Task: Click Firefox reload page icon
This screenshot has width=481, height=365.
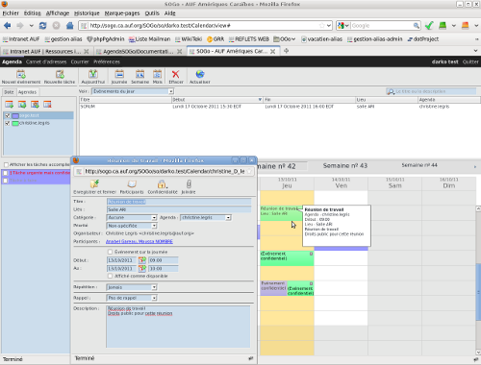Action: (x=42, y=26)
